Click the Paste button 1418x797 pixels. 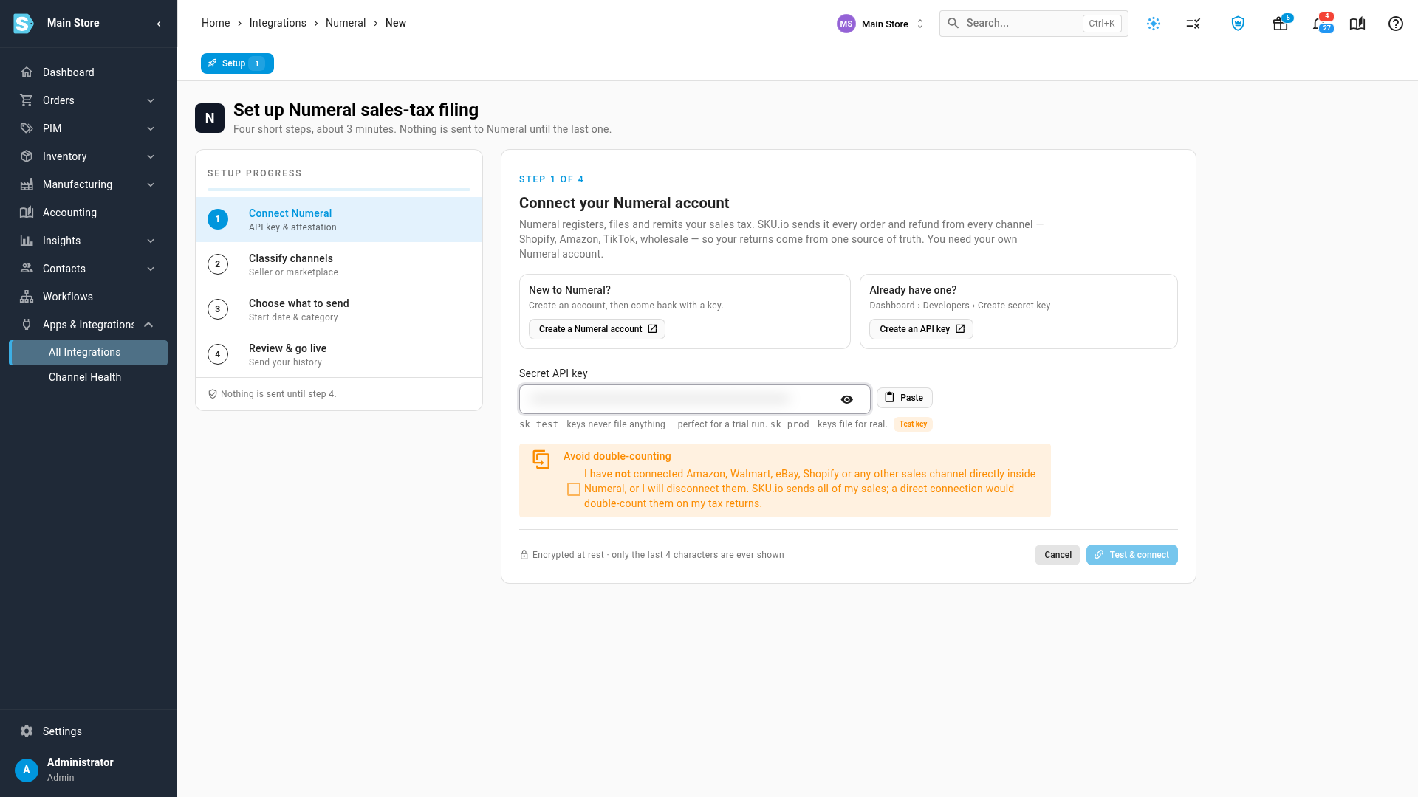tap(905, 398)
